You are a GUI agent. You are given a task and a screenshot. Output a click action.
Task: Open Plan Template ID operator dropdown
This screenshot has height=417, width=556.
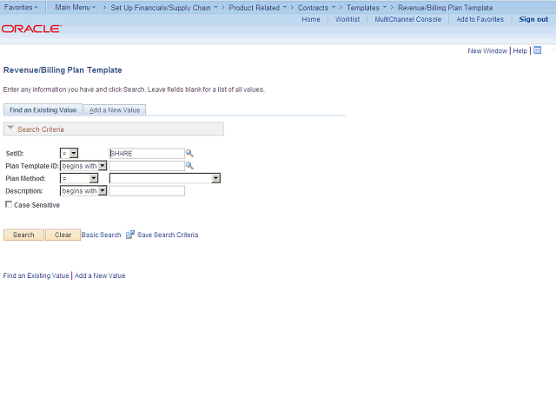(x=83, y=166)
